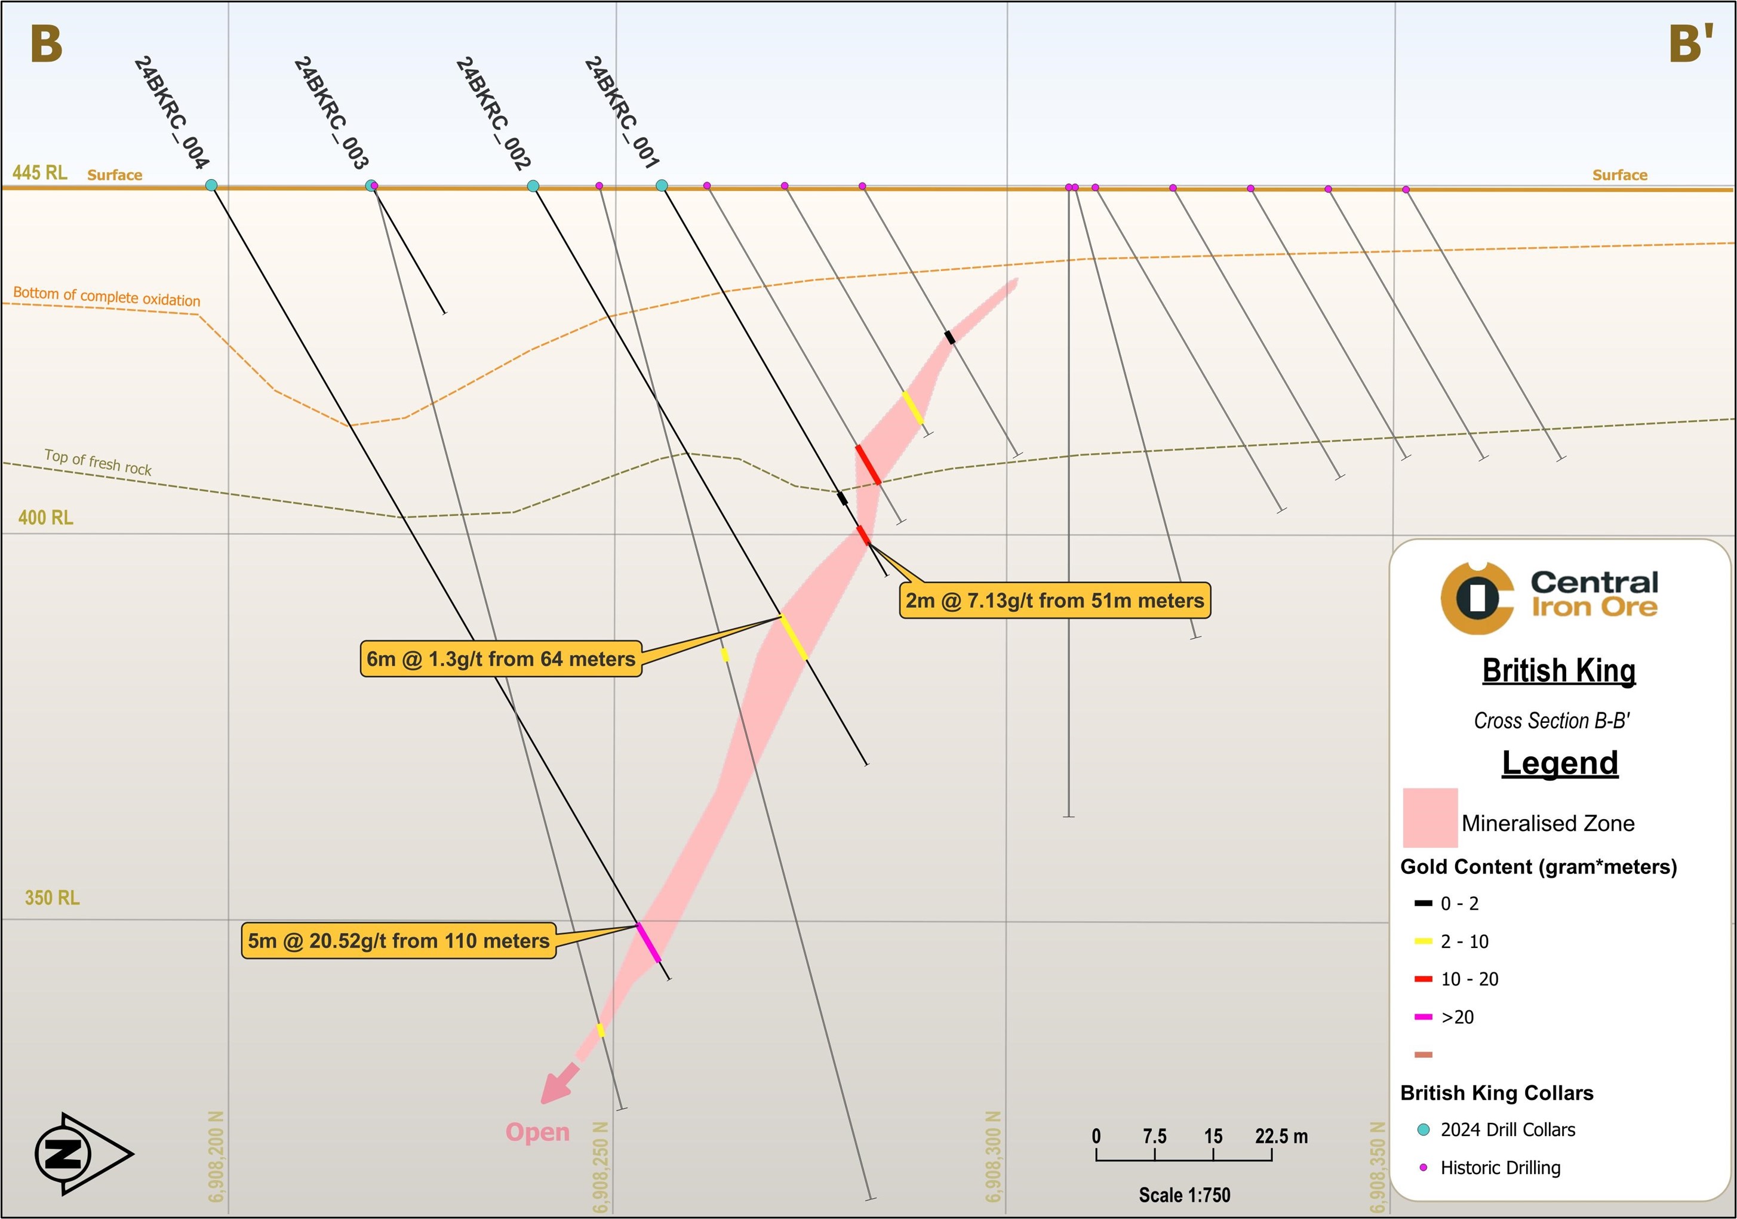This screenshot has height=1219, width=1737.
Task: Click the 24BKRC_004 teal drill collar
Action: [211, 185]
